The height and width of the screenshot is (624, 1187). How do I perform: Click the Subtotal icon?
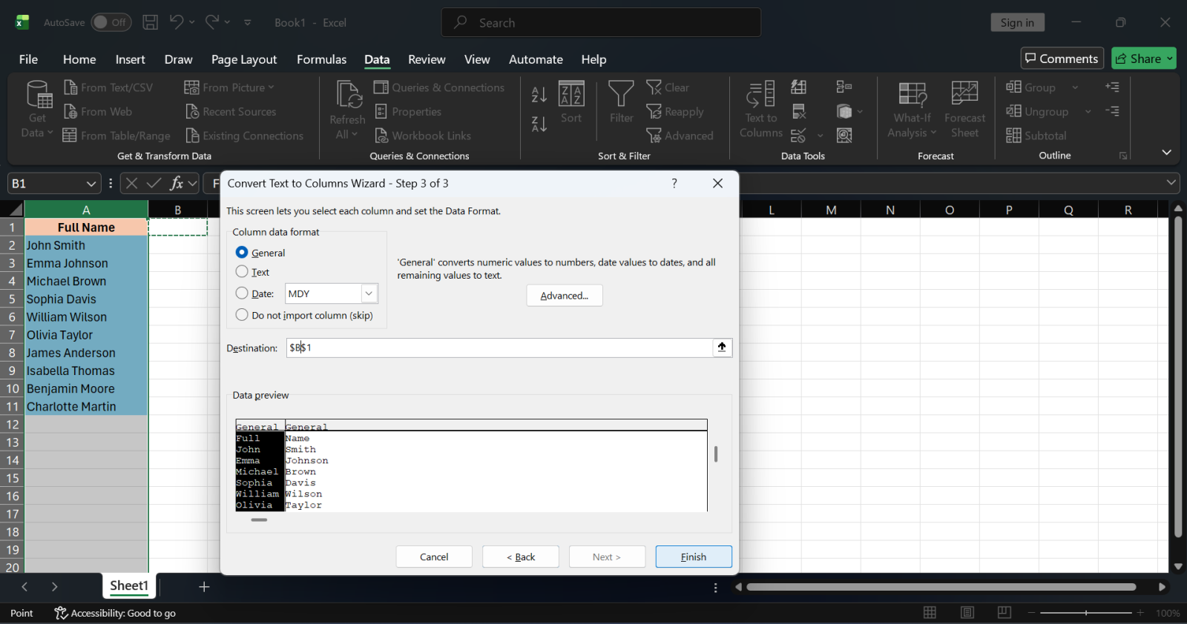[x=1013, y=136]
